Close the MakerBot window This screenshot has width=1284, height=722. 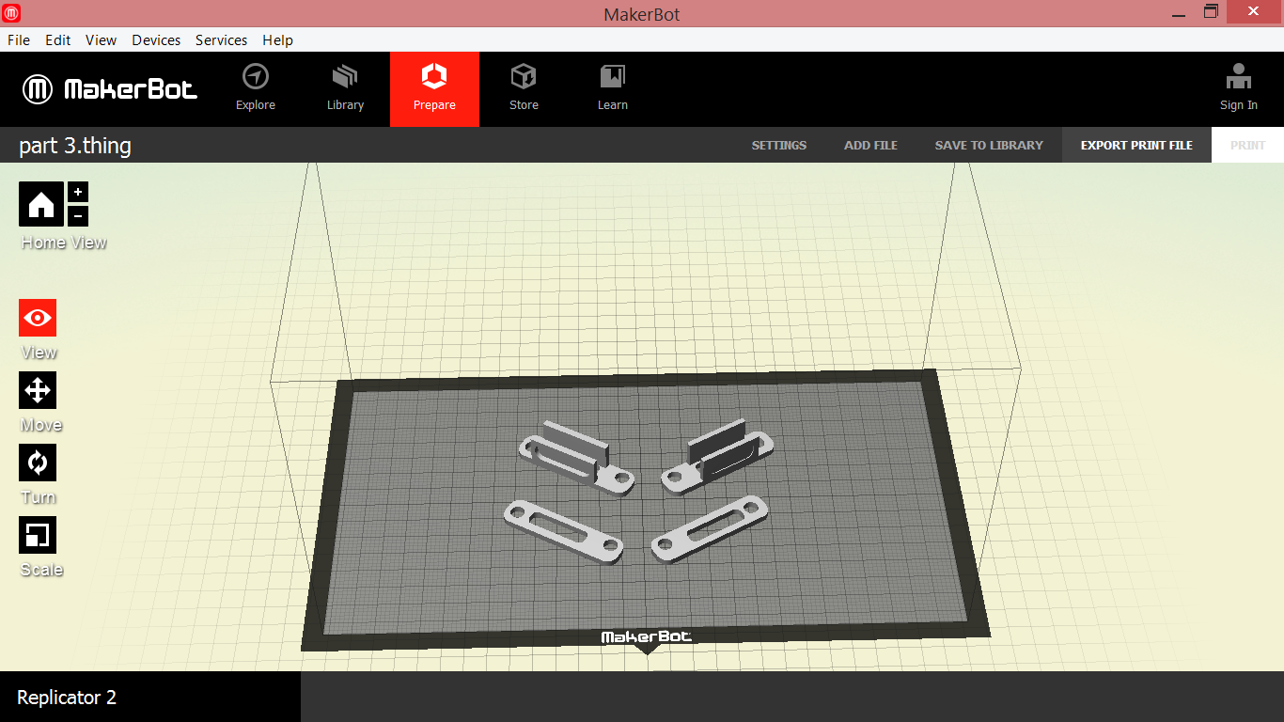pyautogui.click(x=1253, y=12)
